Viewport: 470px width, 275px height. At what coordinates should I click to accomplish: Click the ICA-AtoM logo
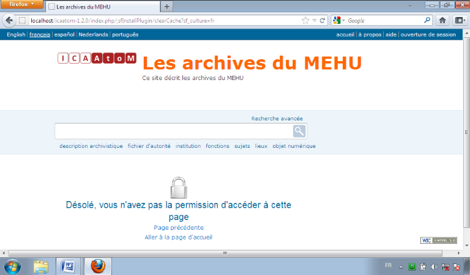tap(97, 58)
